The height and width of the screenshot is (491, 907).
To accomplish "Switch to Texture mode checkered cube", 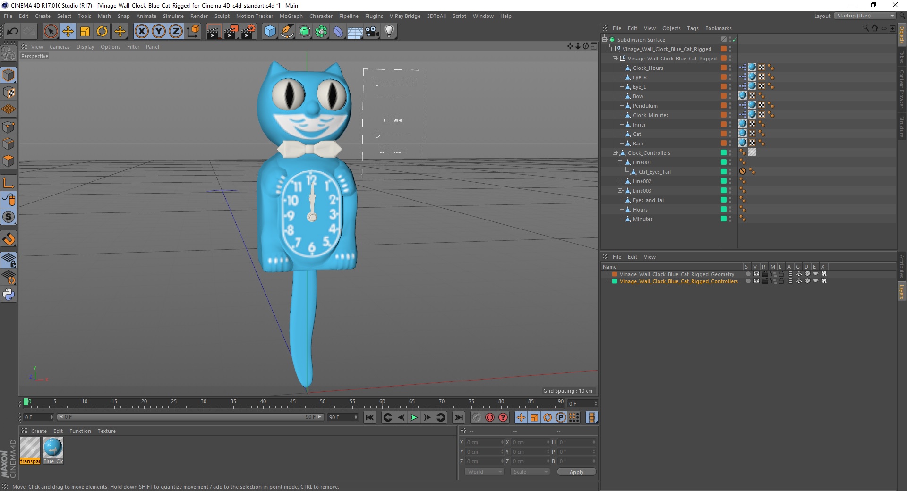I will coord(9,93).
